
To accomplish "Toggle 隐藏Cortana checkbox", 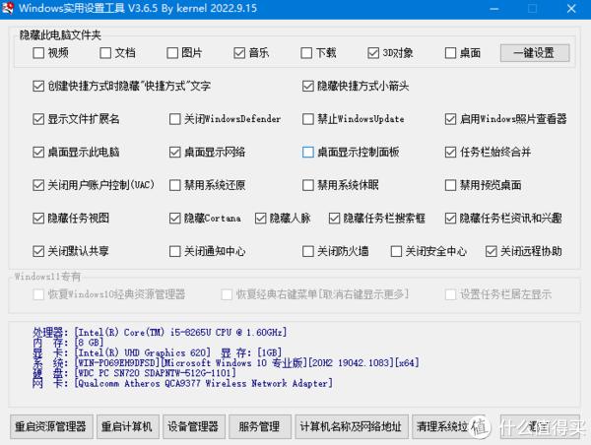I will coord(175,219).
